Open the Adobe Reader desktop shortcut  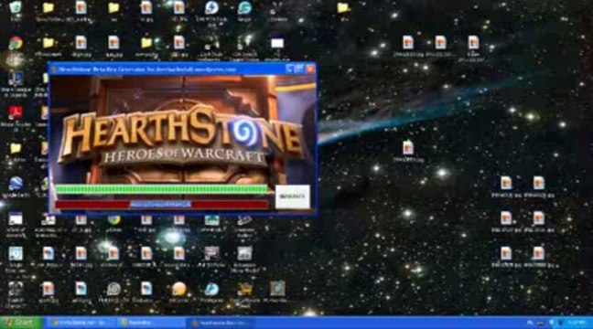(x=16, y=112)
